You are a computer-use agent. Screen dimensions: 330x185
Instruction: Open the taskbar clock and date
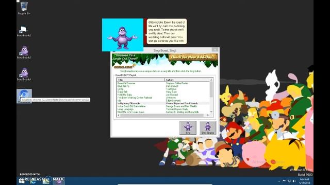[305, 181]
